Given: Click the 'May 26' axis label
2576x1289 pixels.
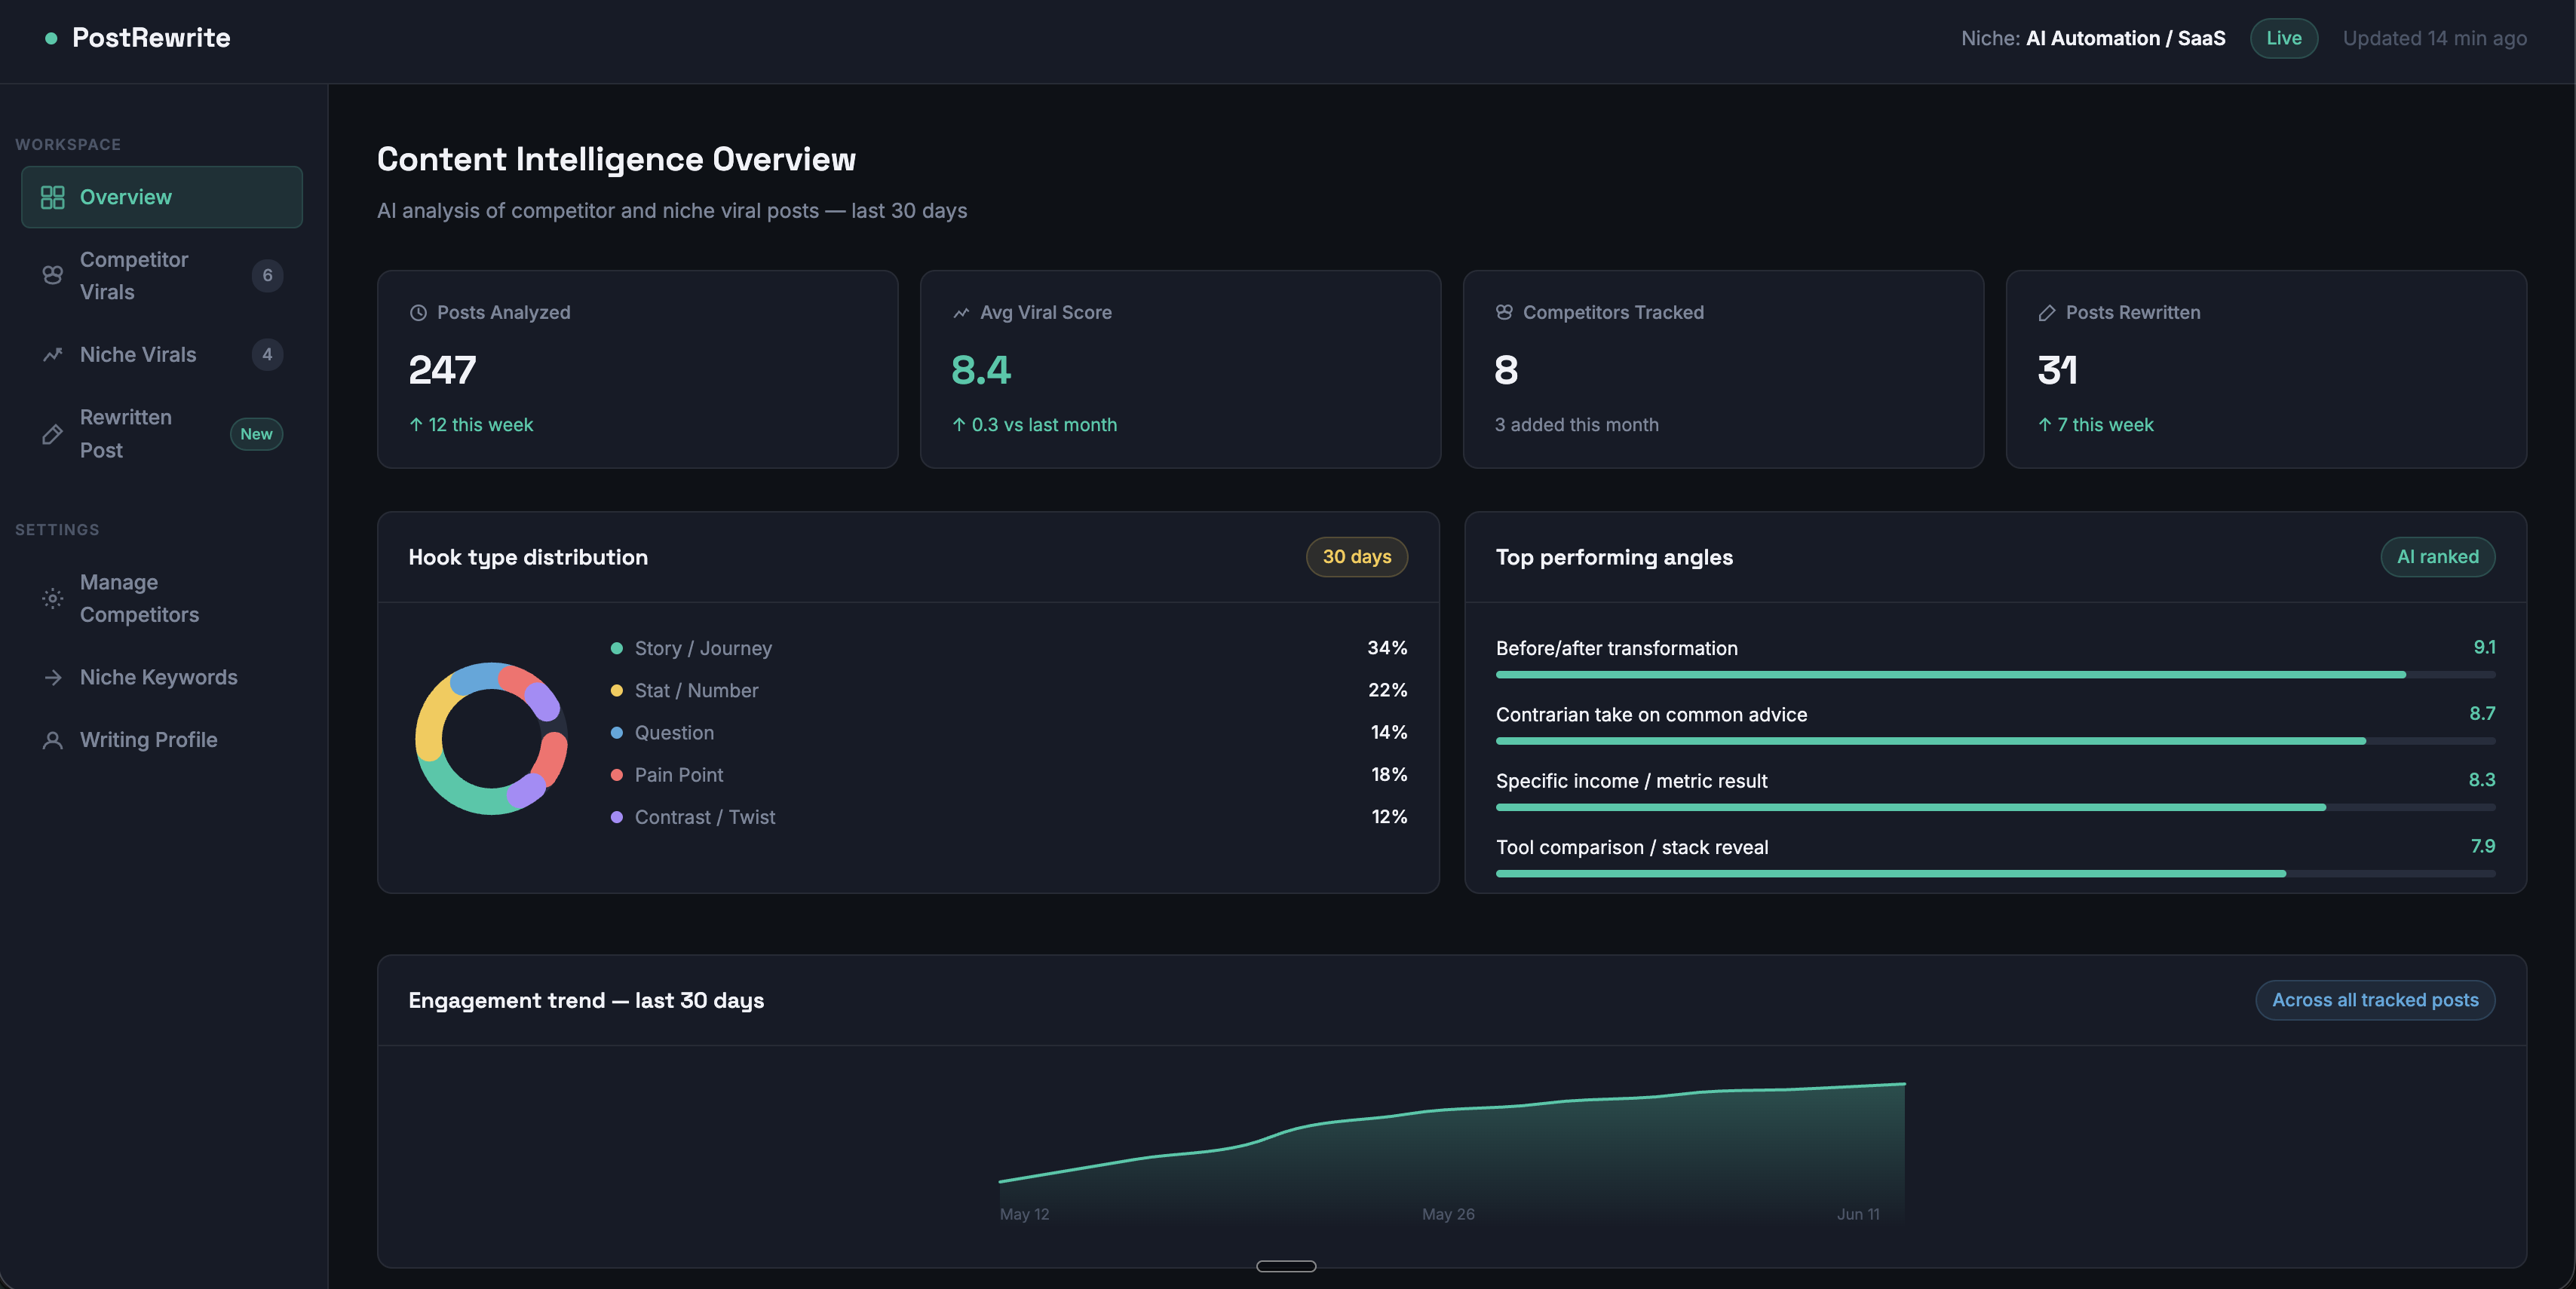Looking at the screenshot, I should 1448,1214.
